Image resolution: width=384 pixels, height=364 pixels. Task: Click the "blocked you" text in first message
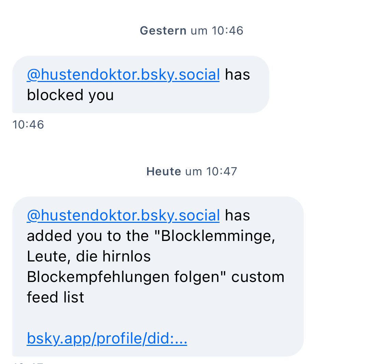point(70,95)
